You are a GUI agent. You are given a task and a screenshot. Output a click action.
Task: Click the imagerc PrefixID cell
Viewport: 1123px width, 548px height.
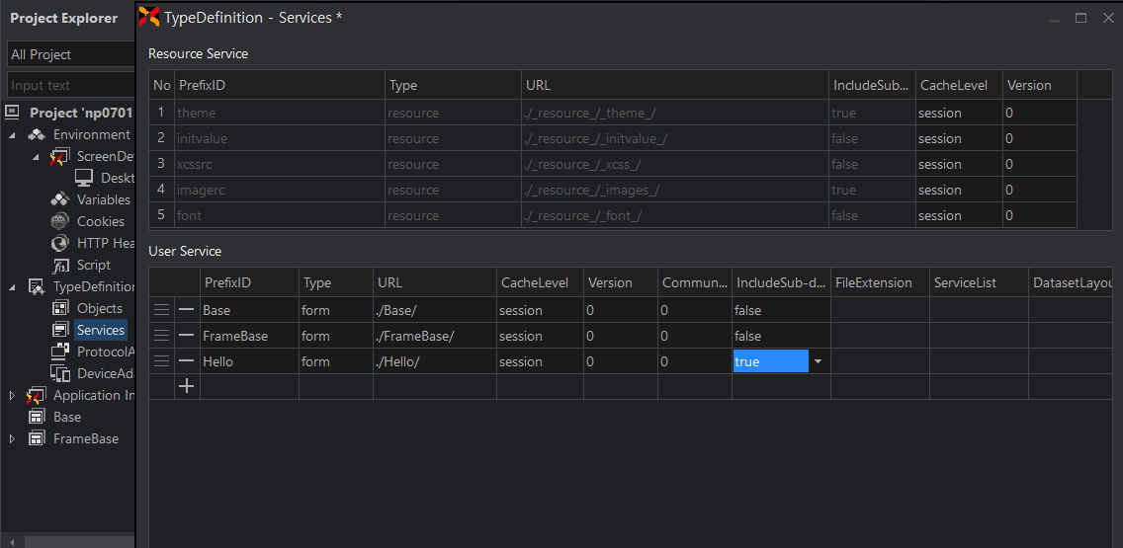(280, 190)
